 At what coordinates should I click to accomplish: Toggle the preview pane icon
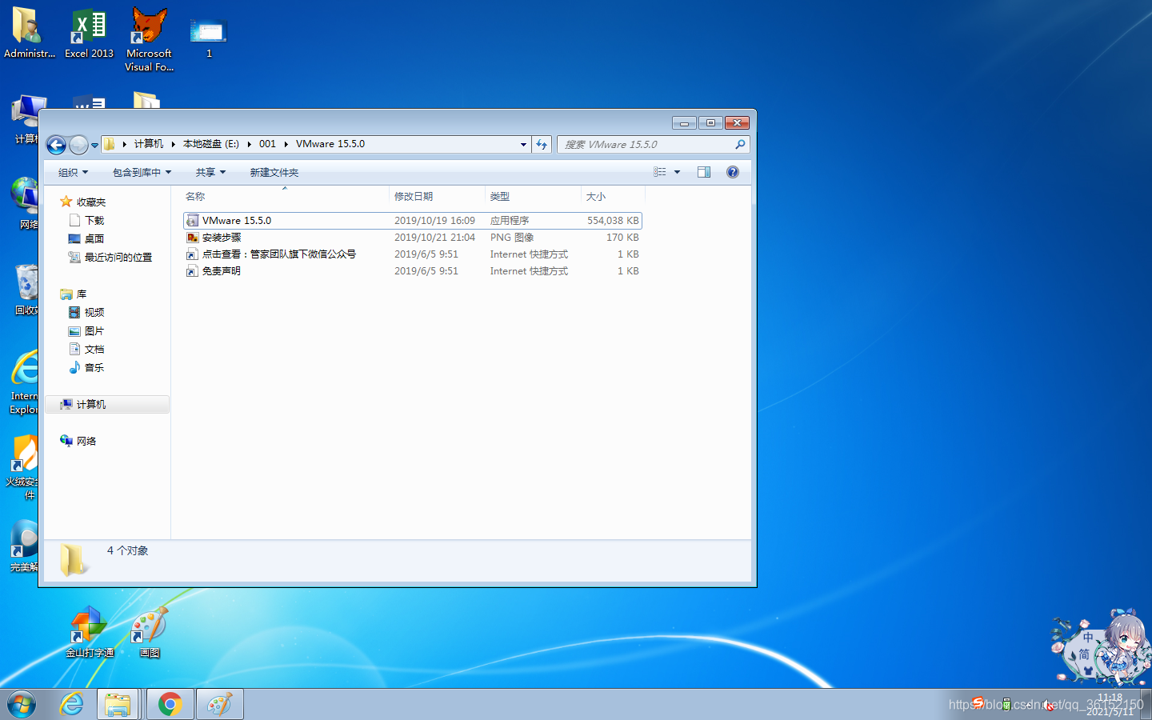coord(704,172)
